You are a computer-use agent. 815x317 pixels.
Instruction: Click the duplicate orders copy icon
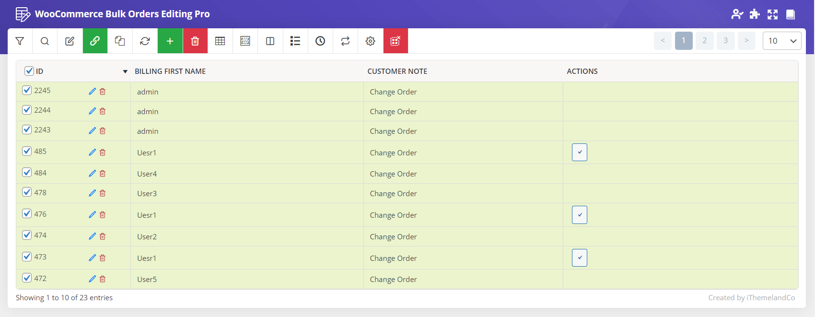click(120, 41)
